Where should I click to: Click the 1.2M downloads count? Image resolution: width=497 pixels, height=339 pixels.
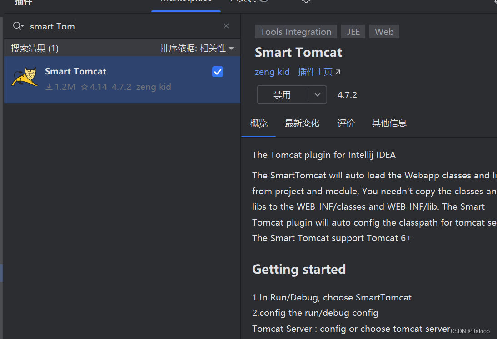click(60, 87)
